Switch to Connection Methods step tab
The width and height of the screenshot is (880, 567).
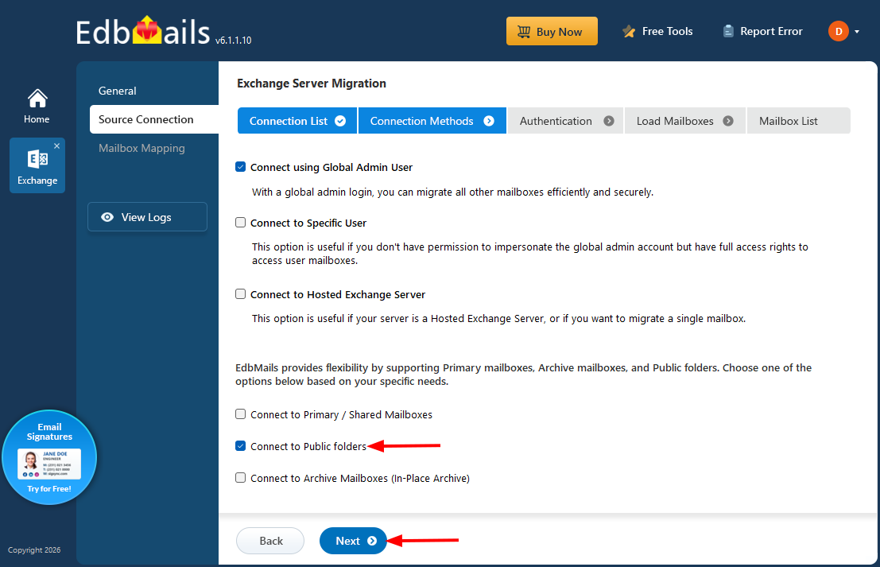click(432, 121)
